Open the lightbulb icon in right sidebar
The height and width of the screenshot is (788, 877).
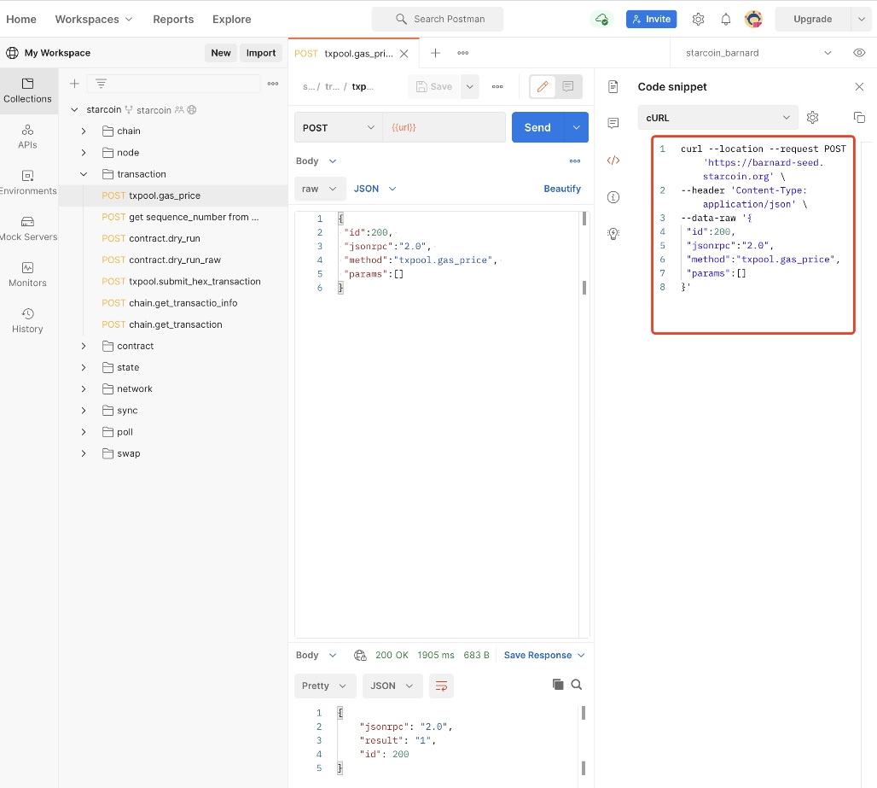pyautogui.click(x=613, y=233)
